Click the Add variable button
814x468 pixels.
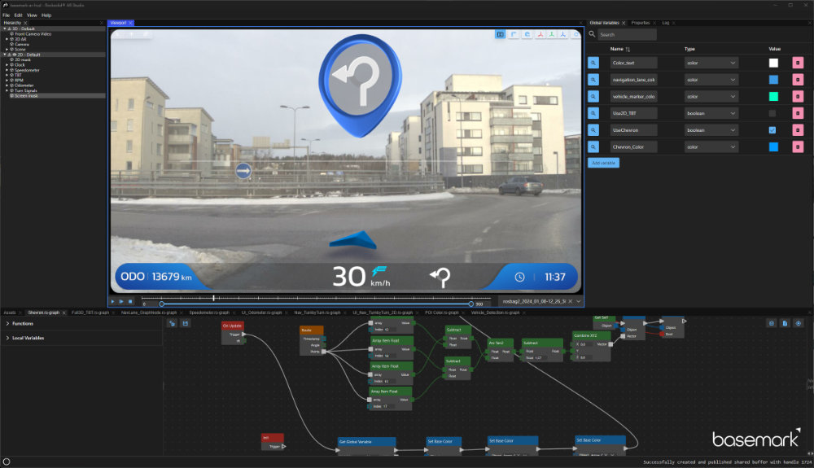(603, 163)
